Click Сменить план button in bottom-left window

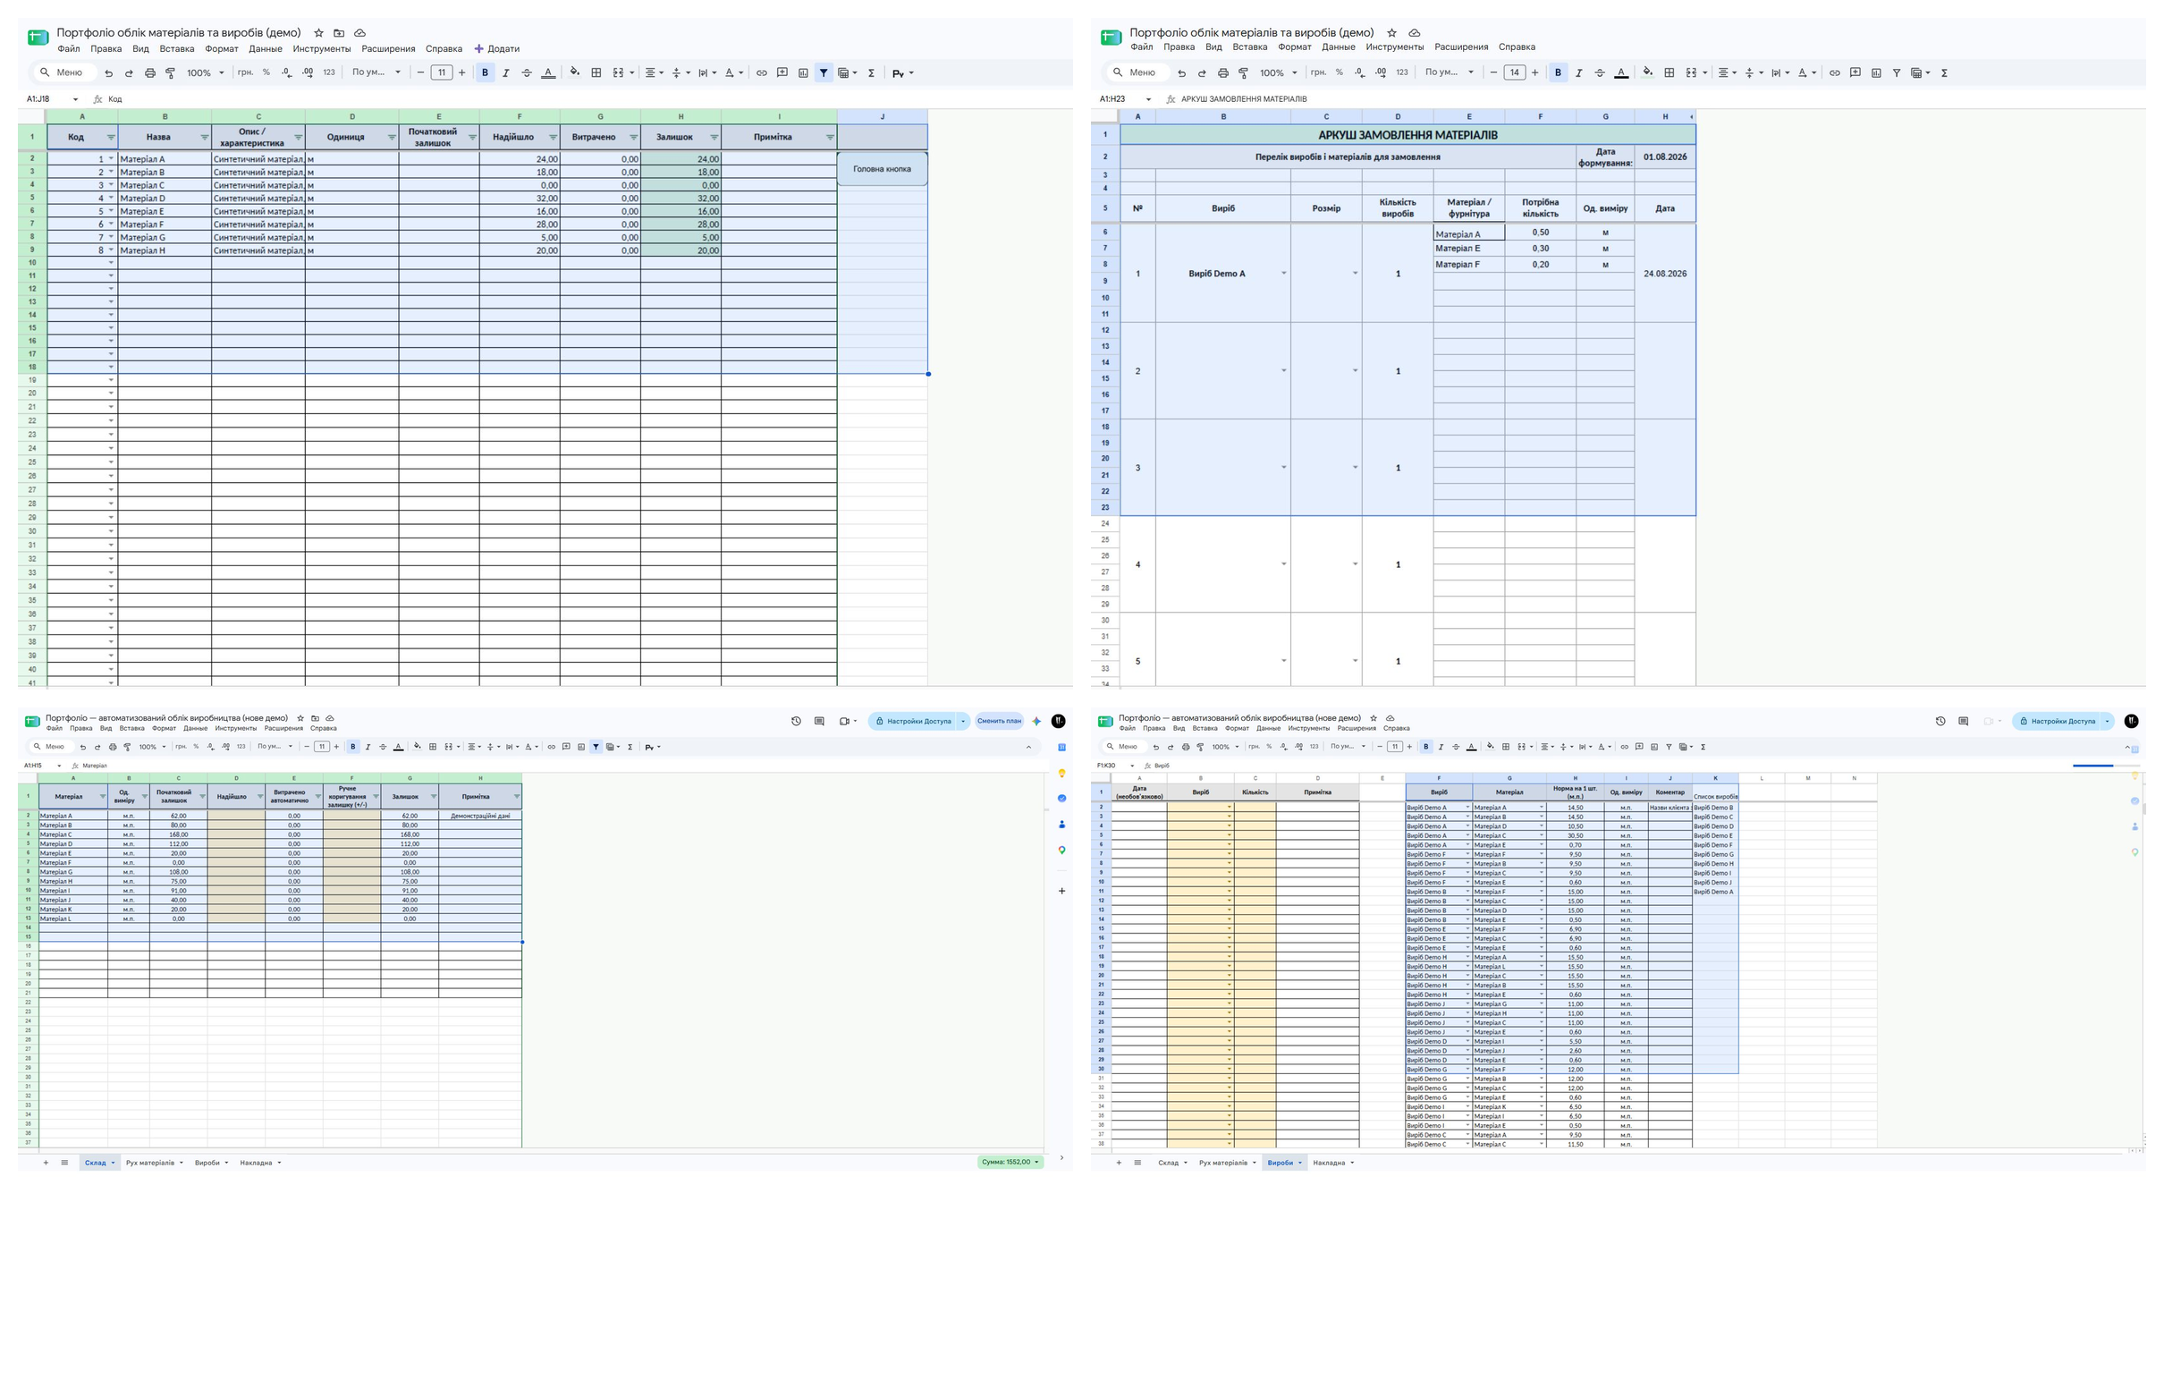coord(999,721)
